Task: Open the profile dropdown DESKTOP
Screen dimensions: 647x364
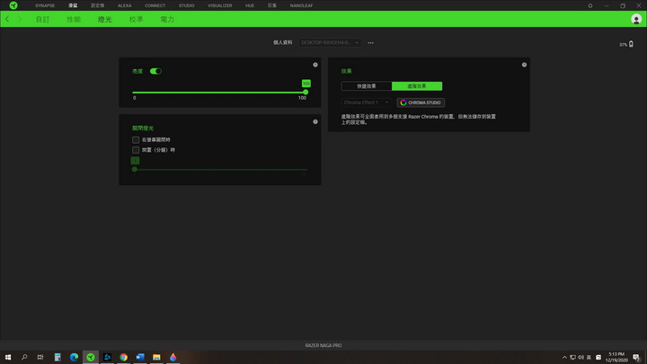Action: point(330,42)
